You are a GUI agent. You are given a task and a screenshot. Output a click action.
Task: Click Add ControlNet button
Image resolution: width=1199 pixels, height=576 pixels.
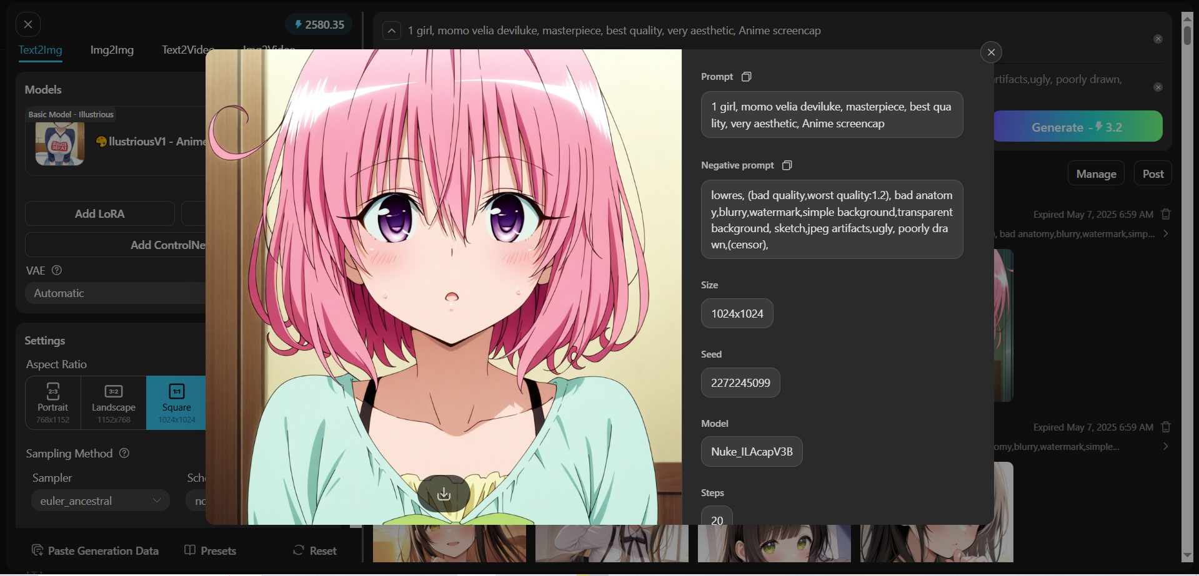(x=116, y=245)
